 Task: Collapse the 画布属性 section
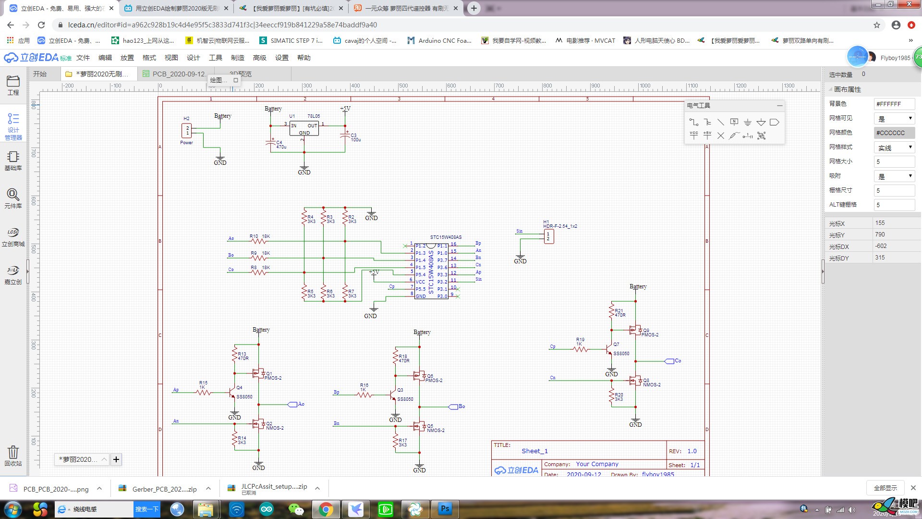830,89
